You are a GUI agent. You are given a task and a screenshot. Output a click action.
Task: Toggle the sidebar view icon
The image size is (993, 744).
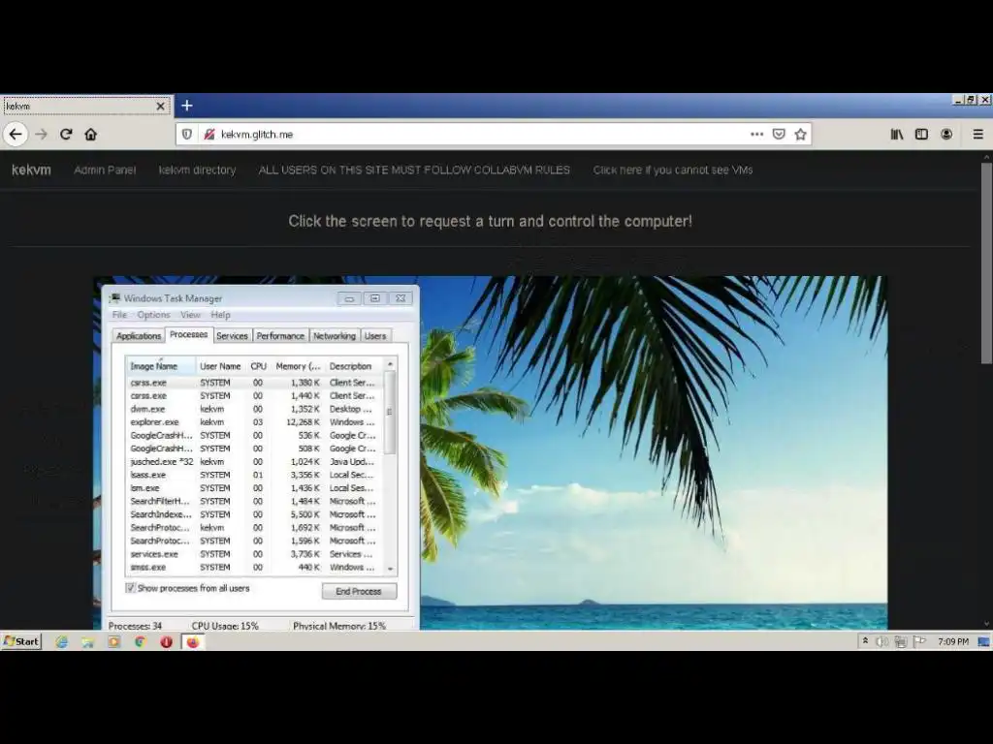tap(921, 134)
